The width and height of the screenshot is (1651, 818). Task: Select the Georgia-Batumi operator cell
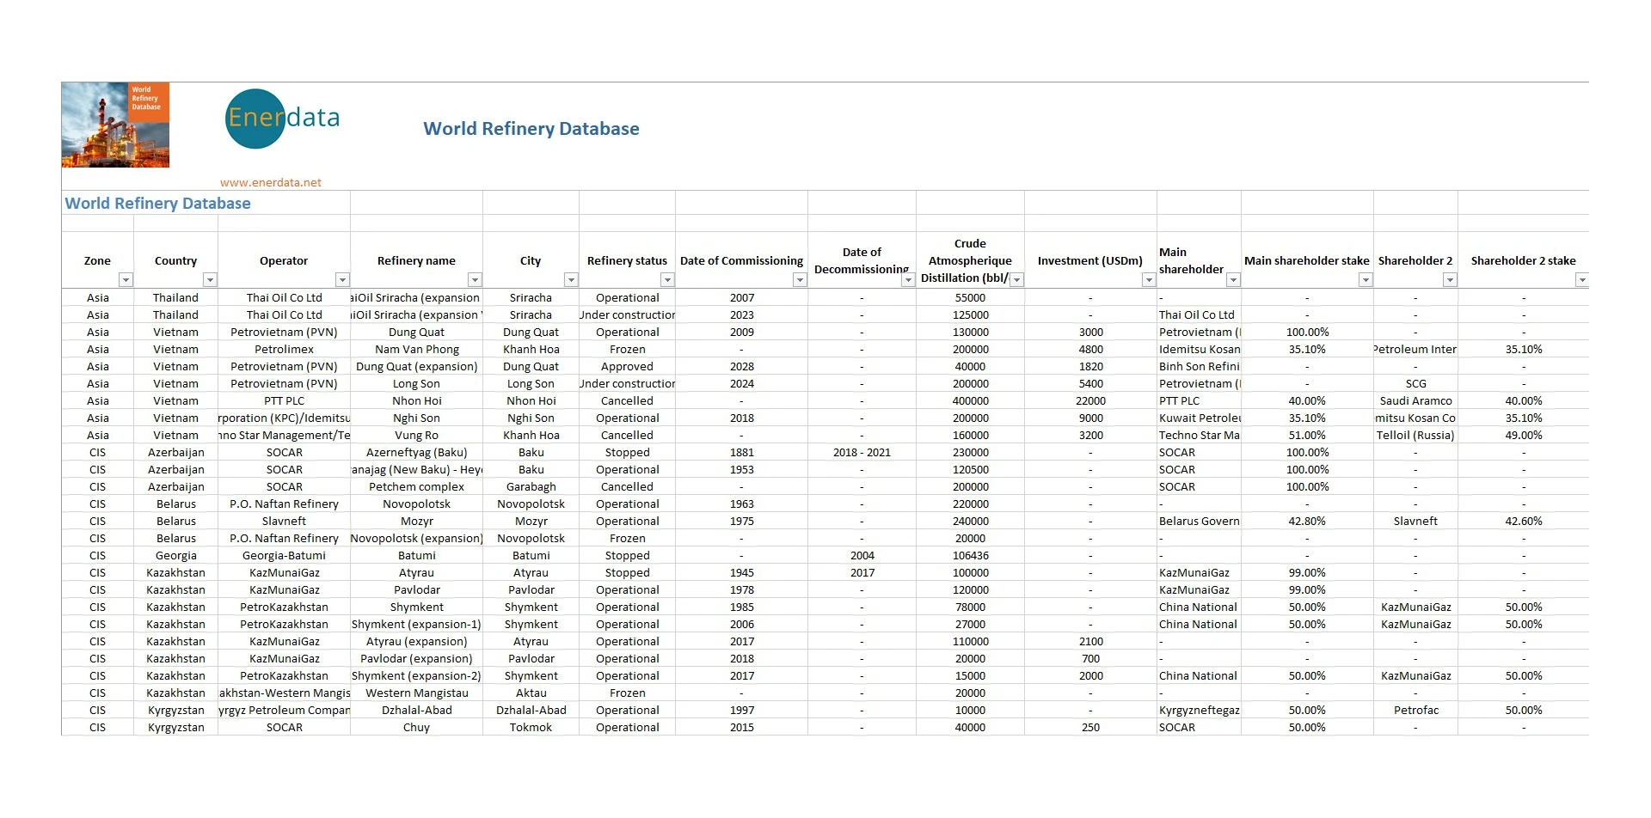284,555
